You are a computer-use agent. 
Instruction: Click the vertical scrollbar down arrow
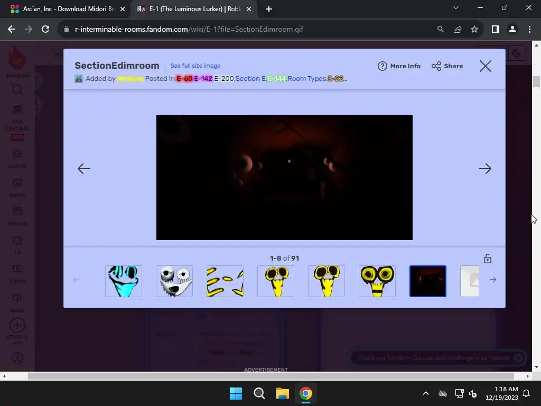pos(536,367)
